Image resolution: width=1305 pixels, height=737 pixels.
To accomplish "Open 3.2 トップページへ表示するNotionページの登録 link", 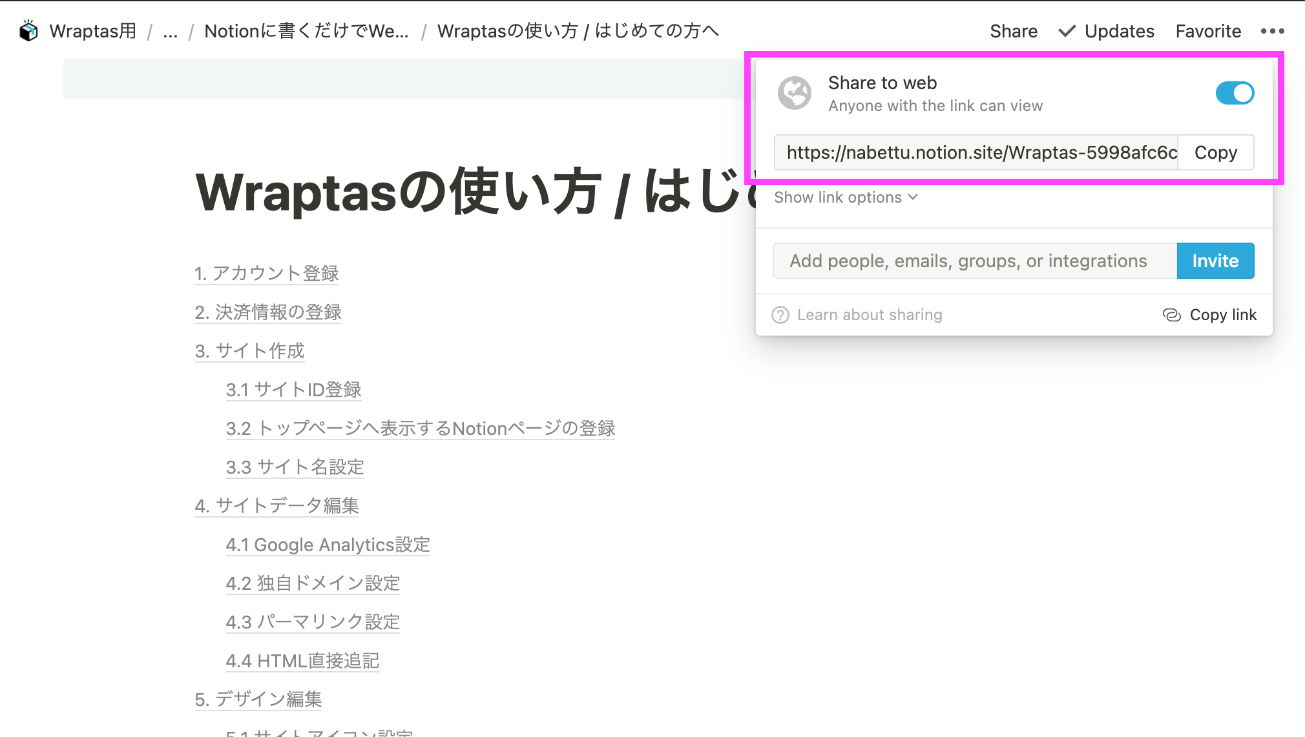I will [x=421, y=429].
